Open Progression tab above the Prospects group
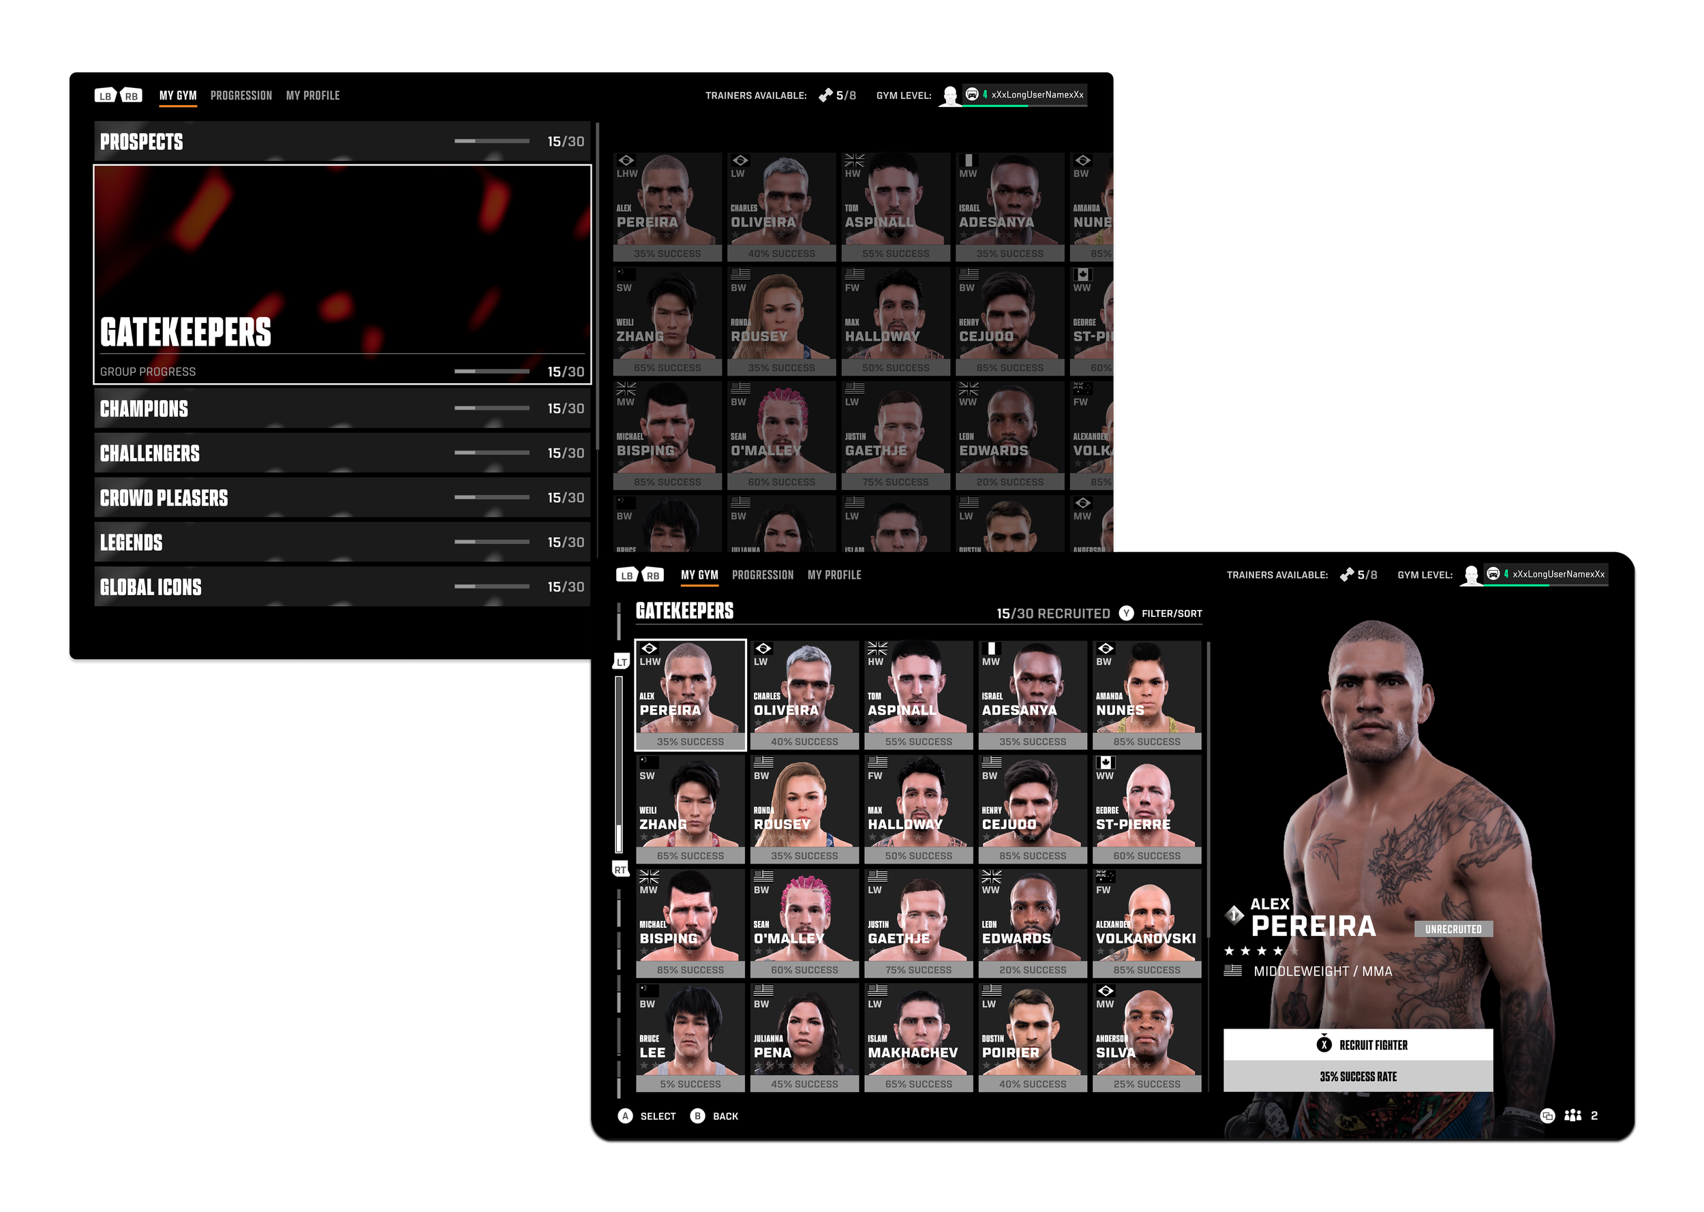 pos(241,95)
